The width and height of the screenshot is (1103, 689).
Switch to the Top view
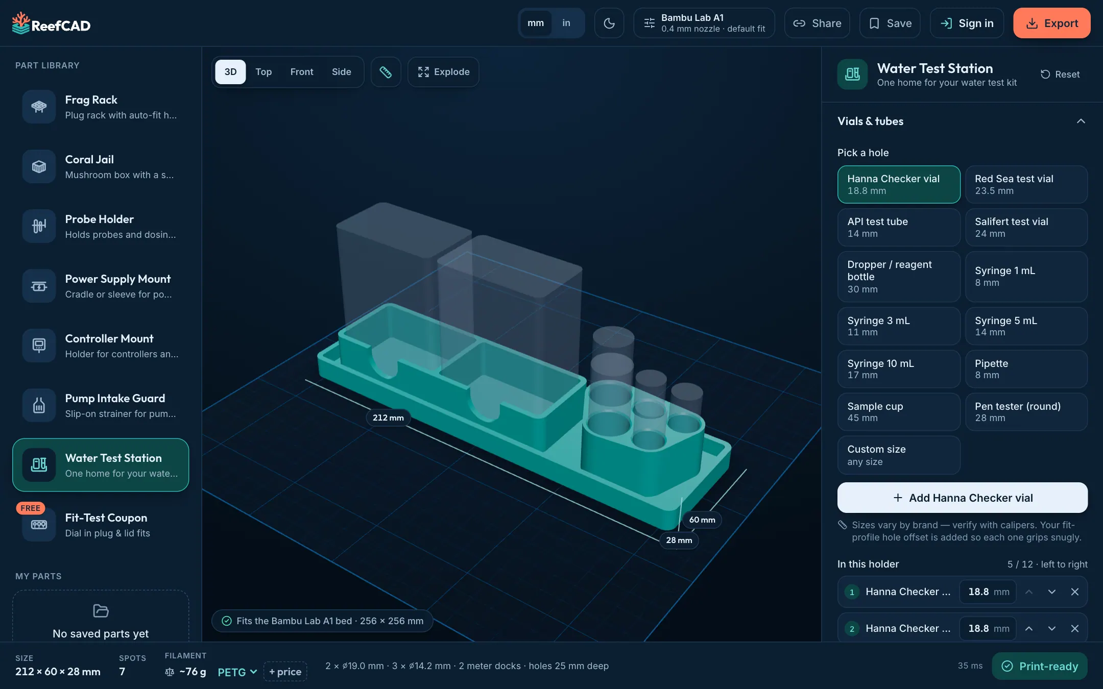[x=263, y=72]
